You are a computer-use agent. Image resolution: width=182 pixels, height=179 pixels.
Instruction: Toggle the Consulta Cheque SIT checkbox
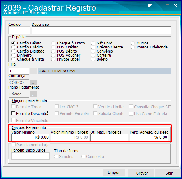coord(131,106)
